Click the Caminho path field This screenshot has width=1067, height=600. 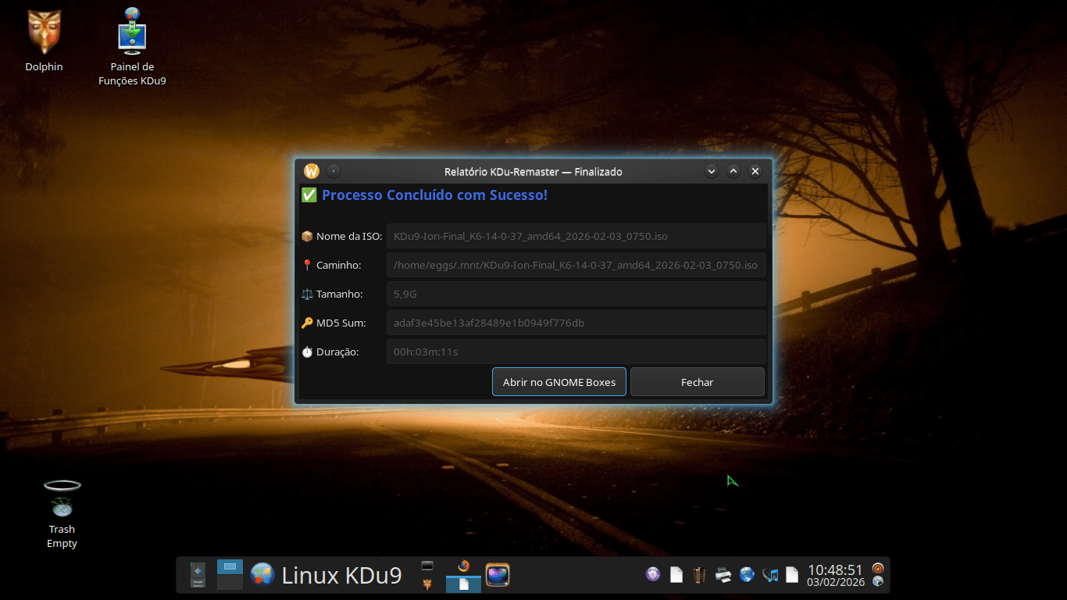click(576, 265)
